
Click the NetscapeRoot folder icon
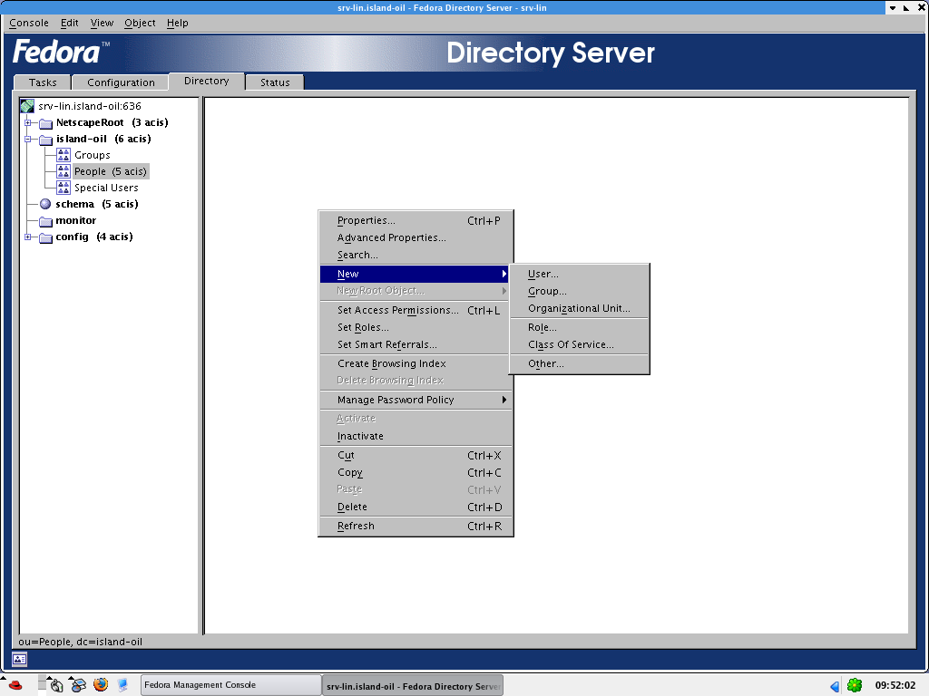[x=45, y=123]
